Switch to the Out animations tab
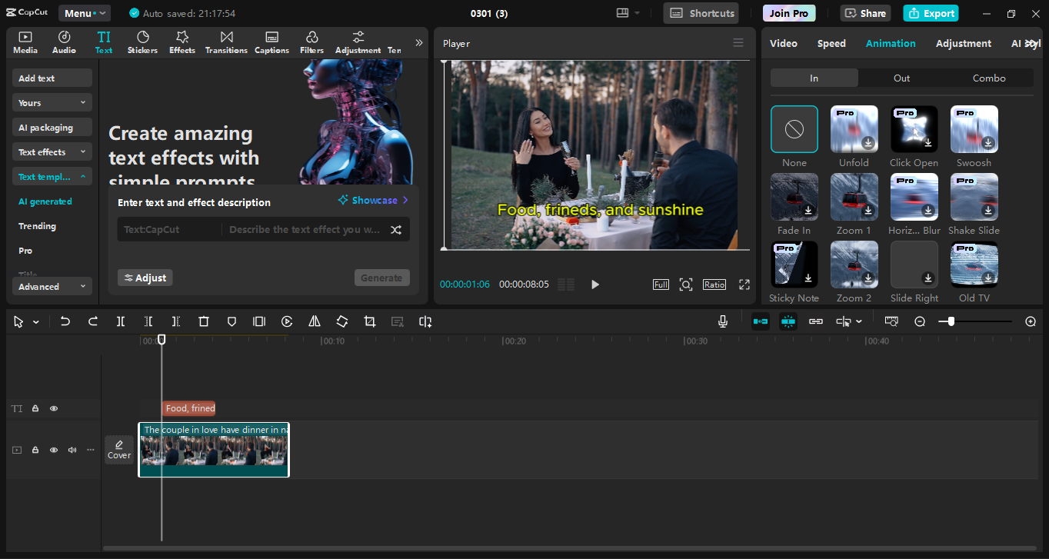 (x=901, y=78)
